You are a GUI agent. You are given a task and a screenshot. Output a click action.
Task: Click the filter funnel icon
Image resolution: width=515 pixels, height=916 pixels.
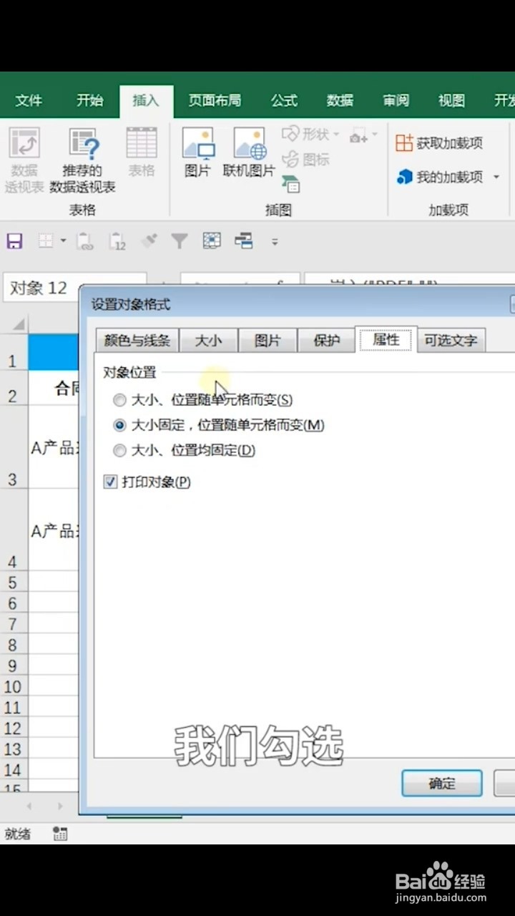179,242
